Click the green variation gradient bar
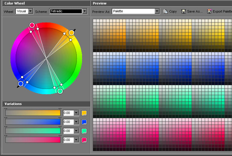Screen dimensions: 232x156 (x=33, y=131)
